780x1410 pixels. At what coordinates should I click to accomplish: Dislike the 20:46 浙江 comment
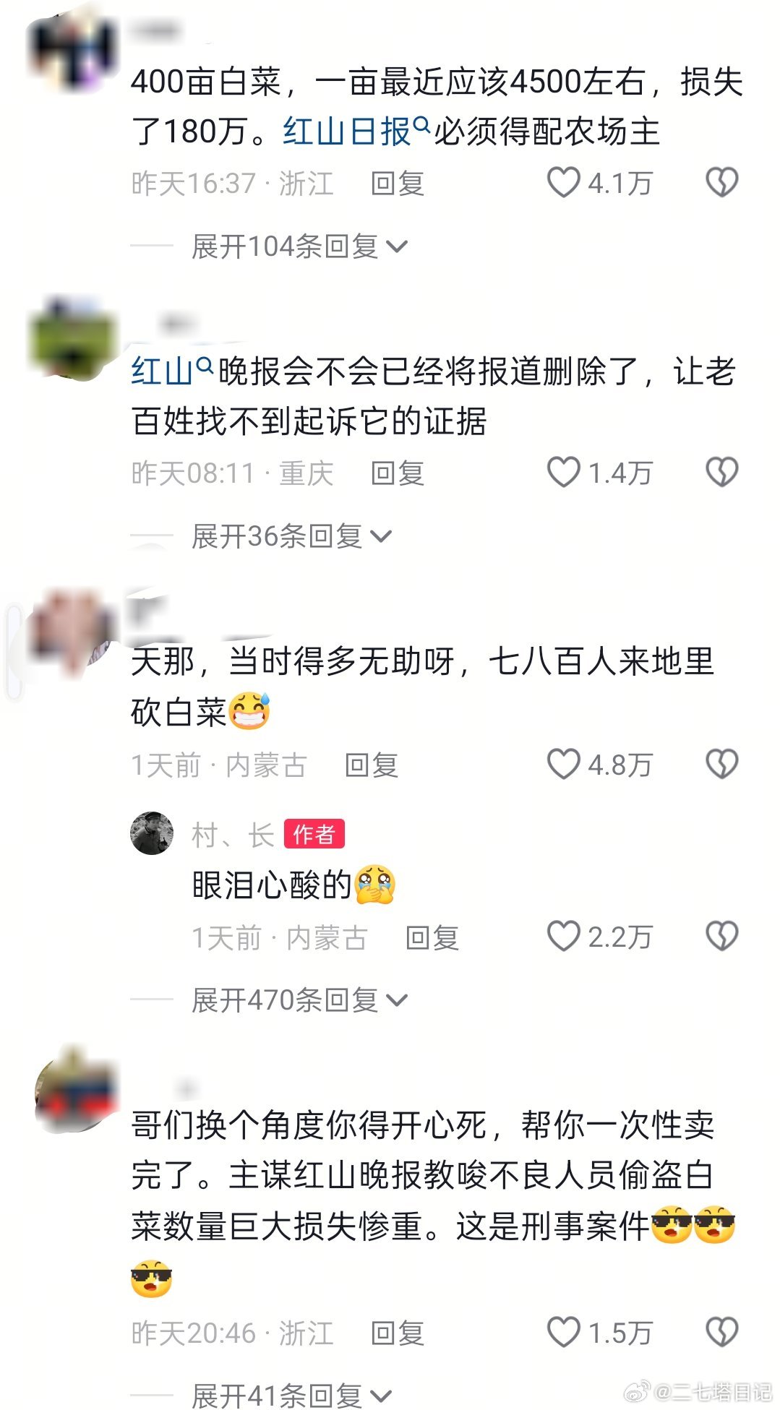coord(721,1332)
